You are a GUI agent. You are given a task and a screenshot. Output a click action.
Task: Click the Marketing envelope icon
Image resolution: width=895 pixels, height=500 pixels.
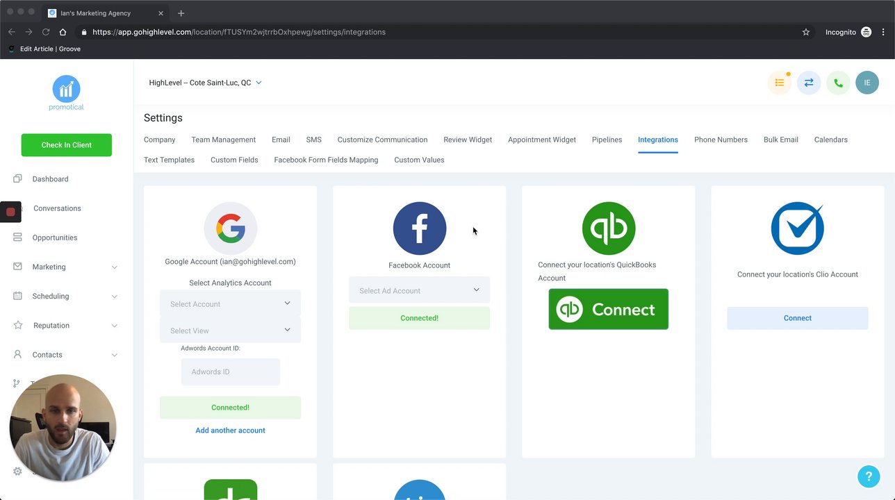tap(17, 267)
